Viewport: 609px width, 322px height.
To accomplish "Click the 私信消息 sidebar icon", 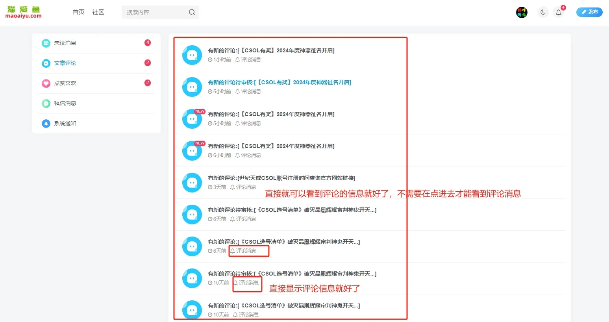I will (46, 103).
